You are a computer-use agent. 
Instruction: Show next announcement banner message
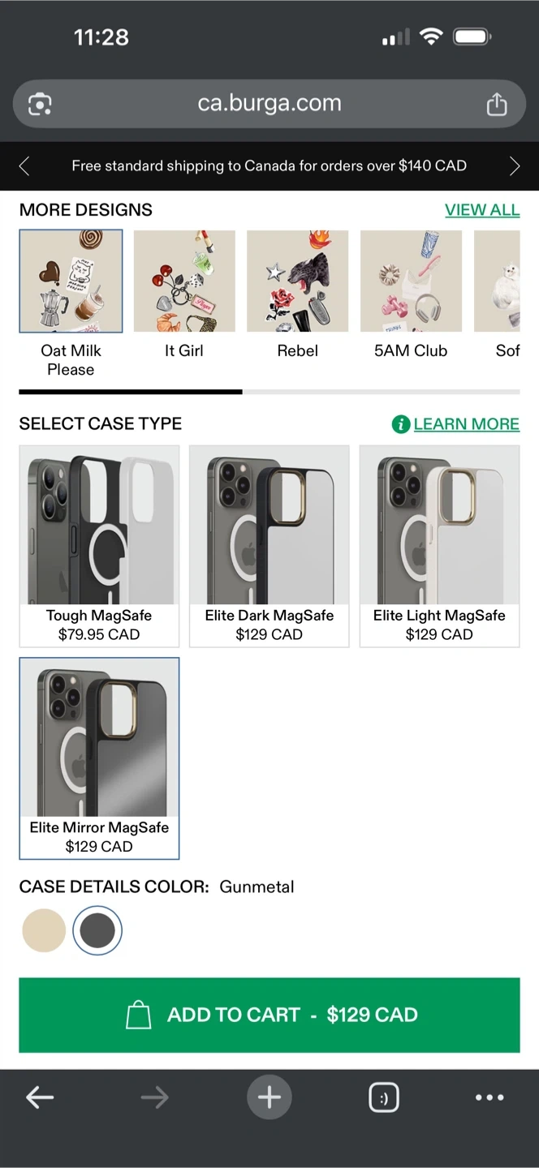coord(514,166)
